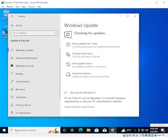168x137 pixels.
Task: Click the clock icon for active hours
Action: pos(68,55)
